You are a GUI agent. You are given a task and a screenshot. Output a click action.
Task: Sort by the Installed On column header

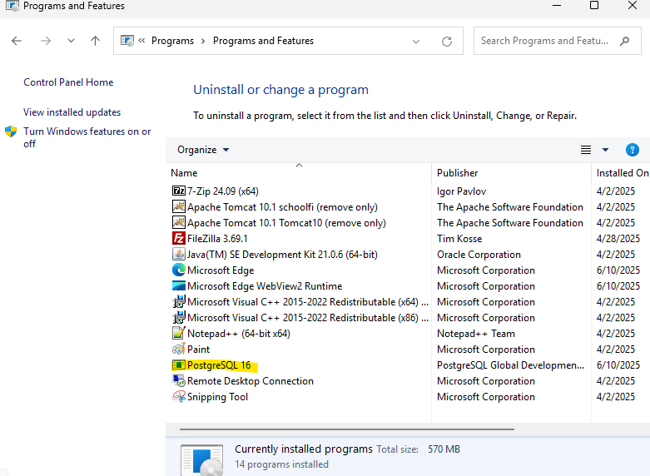point(623,173)
